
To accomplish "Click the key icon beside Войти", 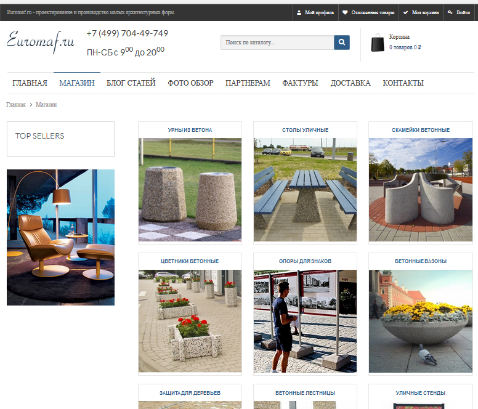I will point(450,12).
